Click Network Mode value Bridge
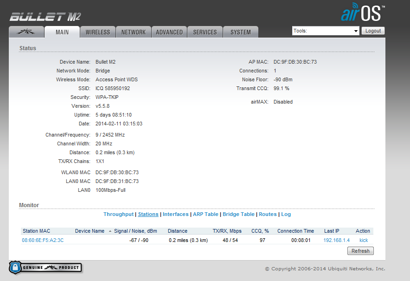 pos(102,71)
